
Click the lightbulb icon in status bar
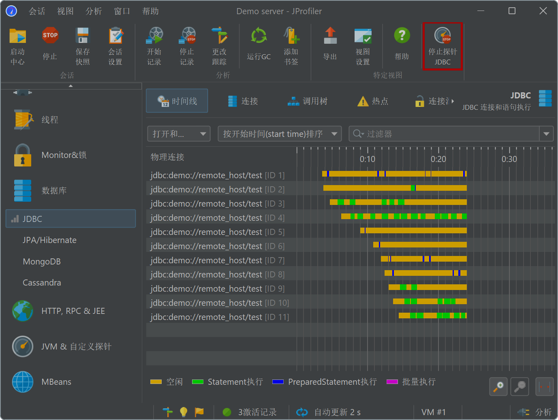click(x=184, y=412)
